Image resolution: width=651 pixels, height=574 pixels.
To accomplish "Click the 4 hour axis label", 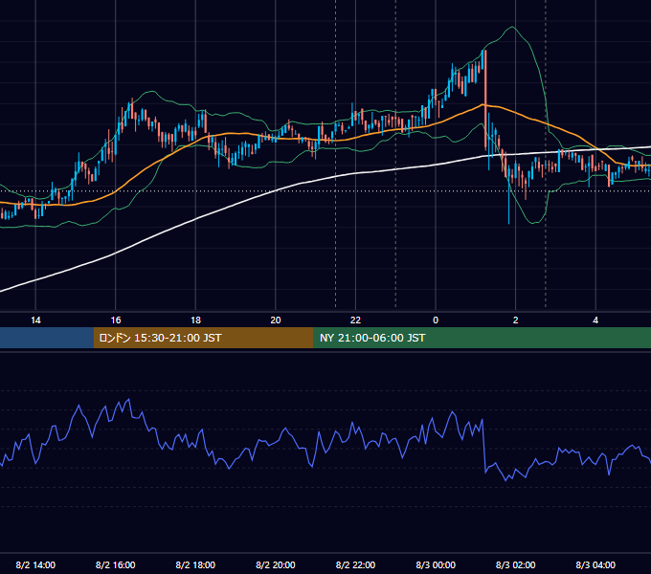I will pyautogui.click(x=595, y=320).
